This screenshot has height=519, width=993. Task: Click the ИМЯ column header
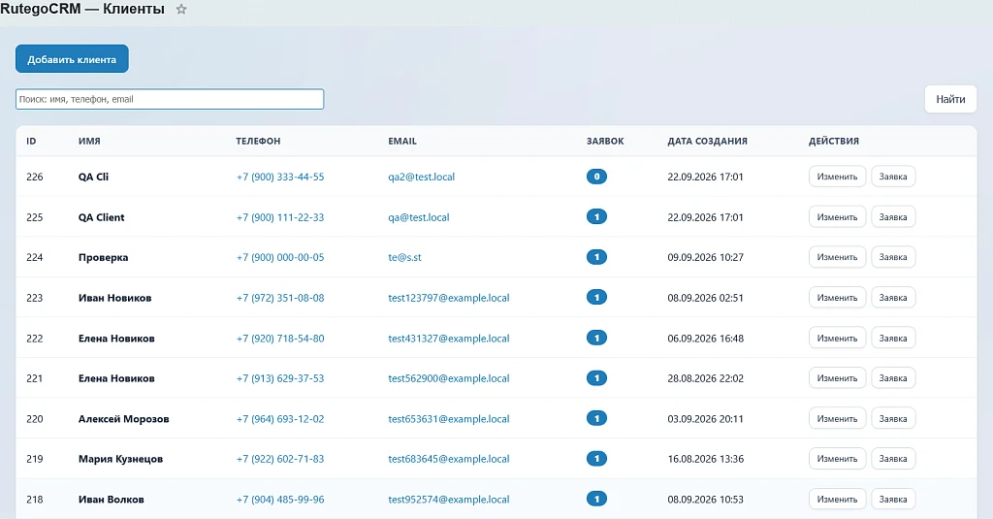89,142
